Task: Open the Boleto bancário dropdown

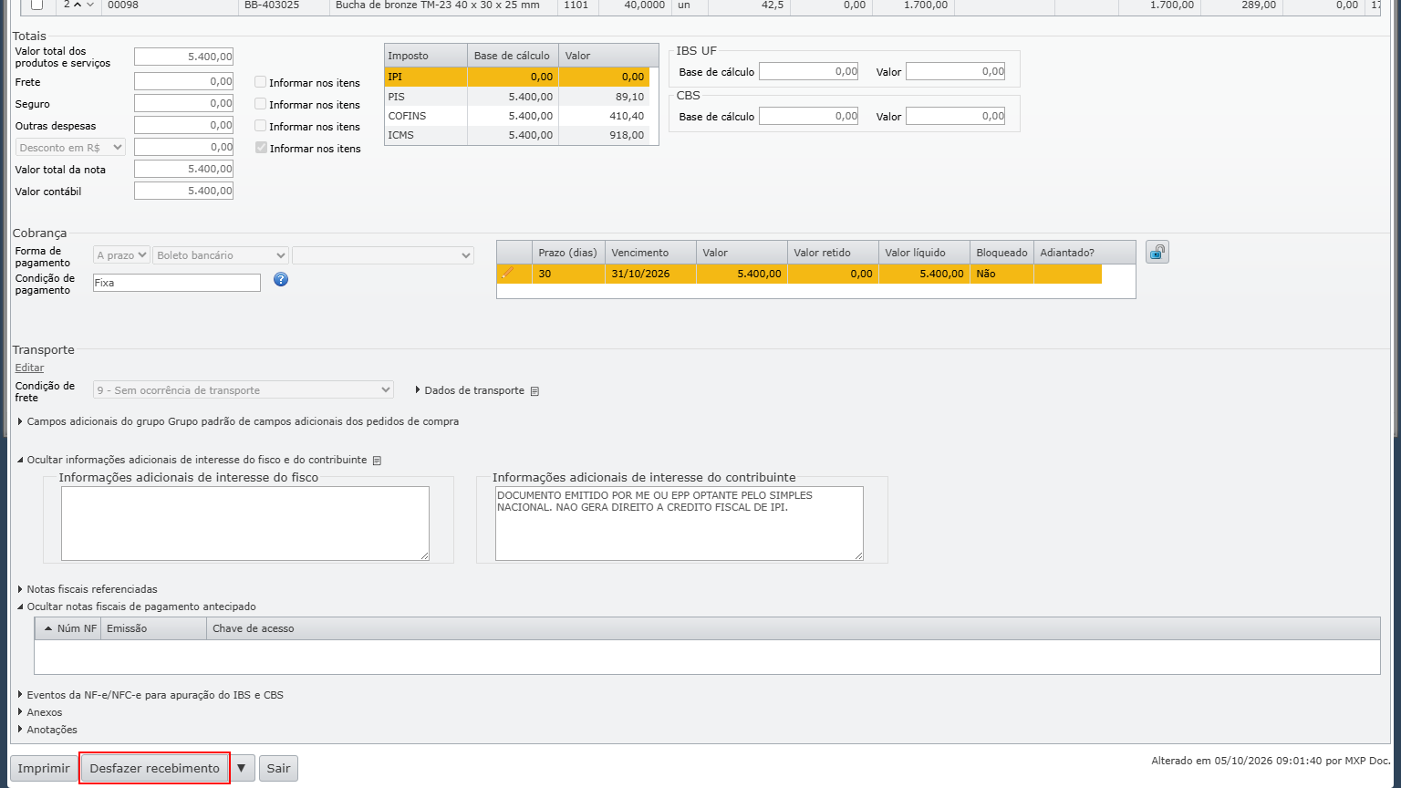Action: tap(221, 255)
